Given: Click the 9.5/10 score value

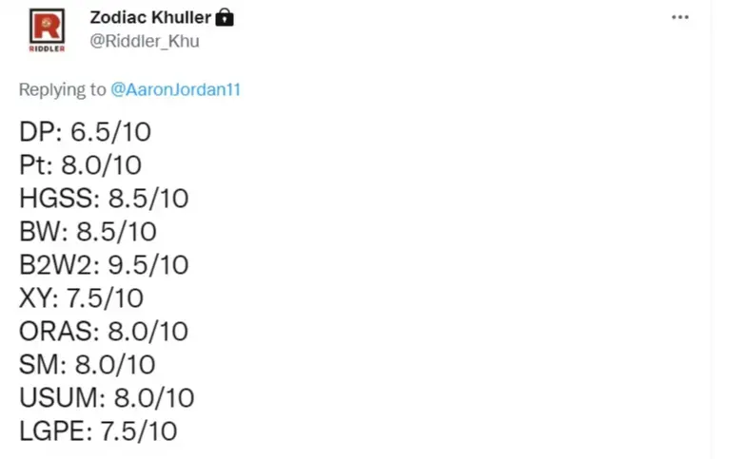Looking at the screenshot, I should point(148,264).
